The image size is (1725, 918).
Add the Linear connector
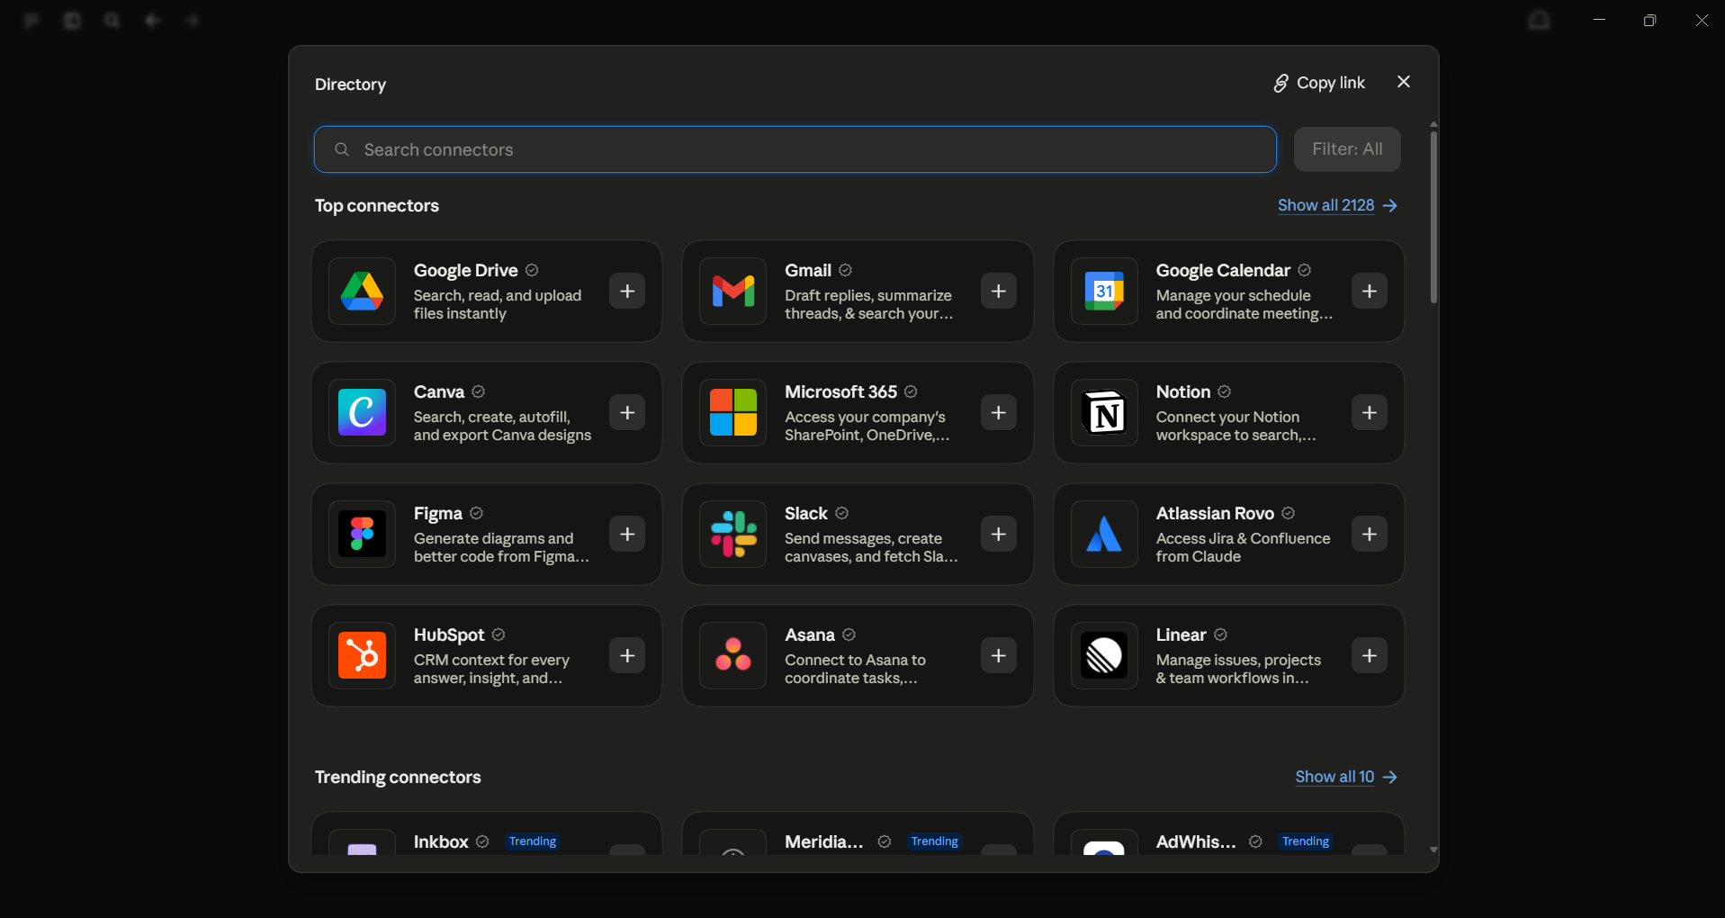click(1370, 655)
